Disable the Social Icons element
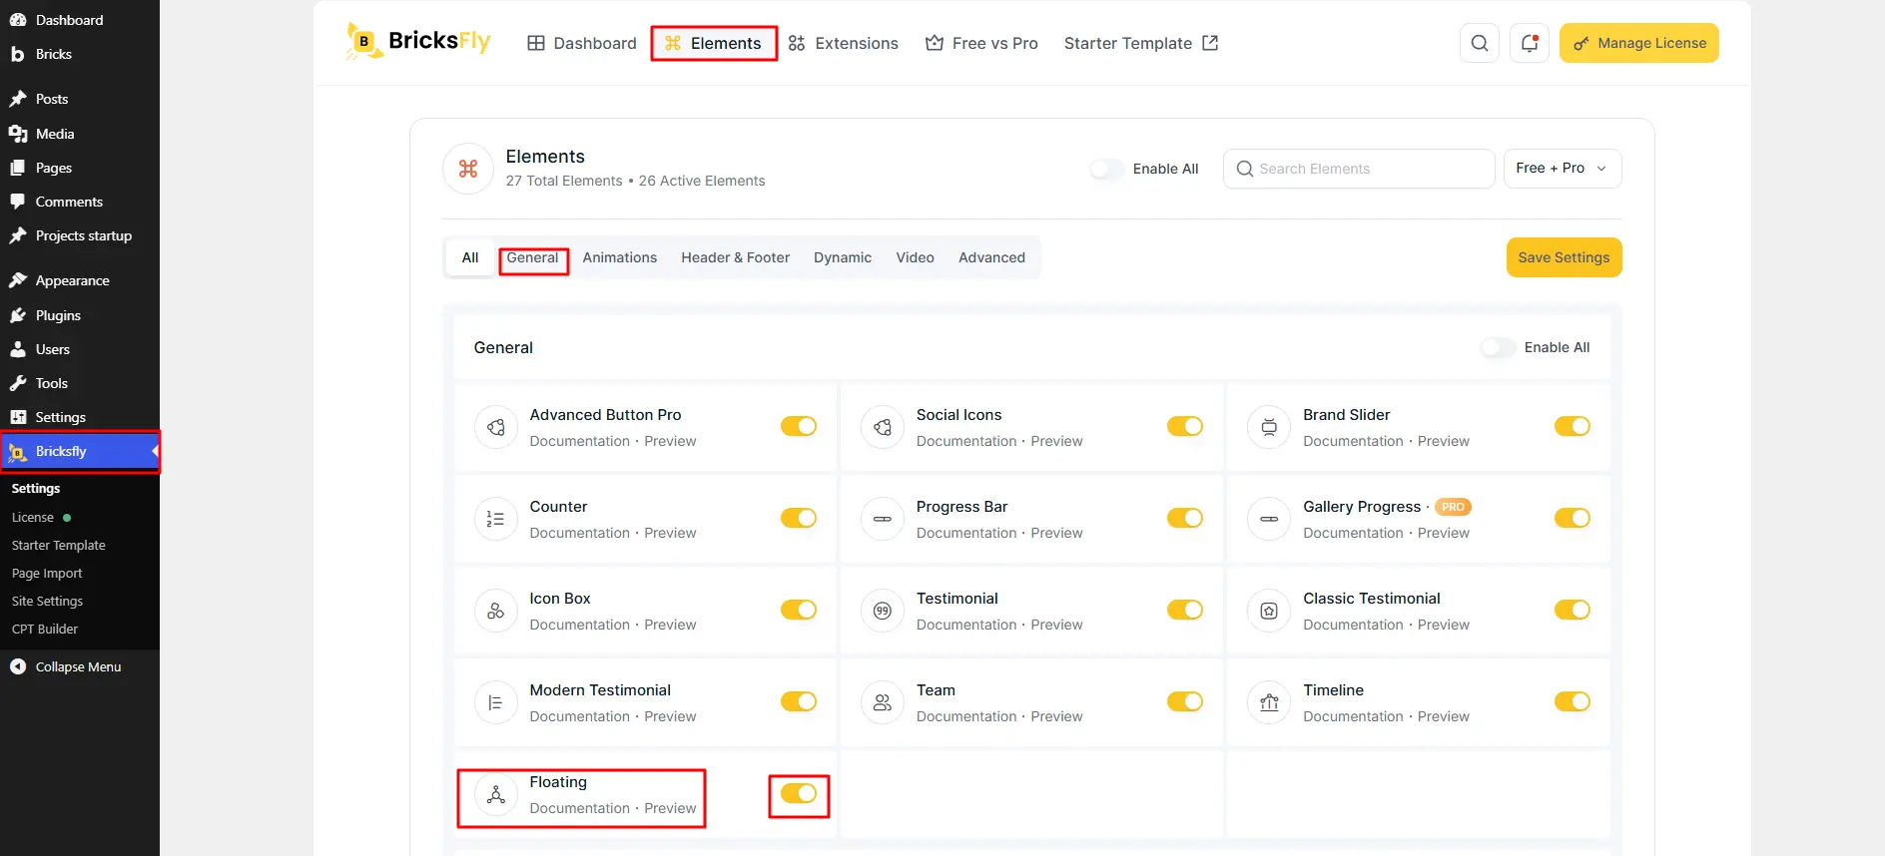Viewport: 1885px width, 856px height. pyautogui.click(x=1185, y=426)
